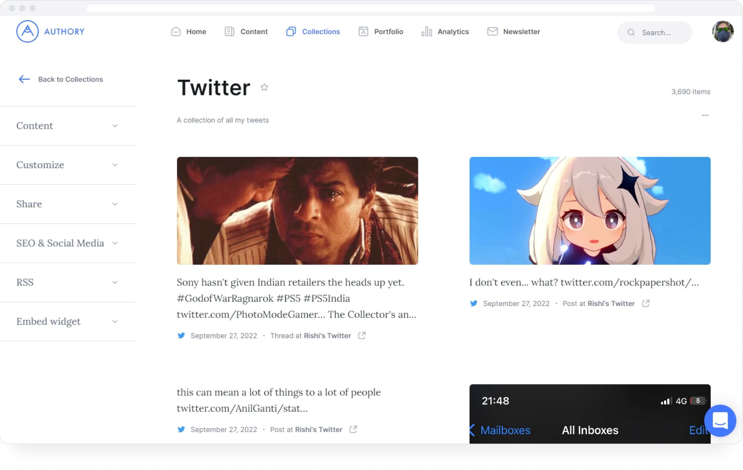Select the Collections tab
The image size is (743, 470).
pyautogui.click(x=313, y=32)
